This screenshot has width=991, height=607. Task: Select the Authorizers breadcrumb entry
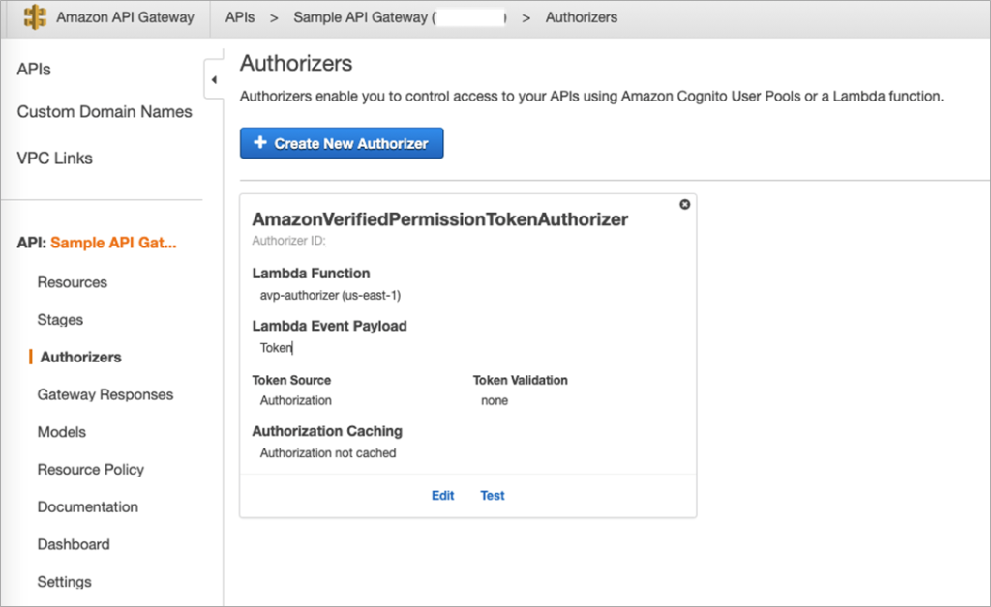point(581,17)
